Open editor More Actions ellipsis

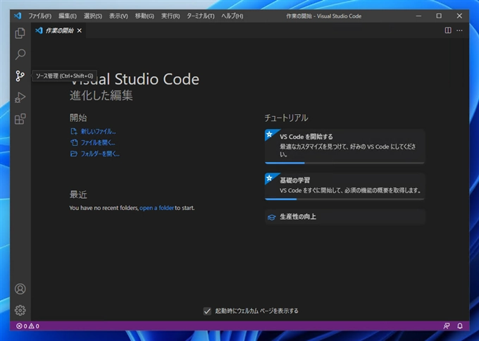click(x=459, y=30)
